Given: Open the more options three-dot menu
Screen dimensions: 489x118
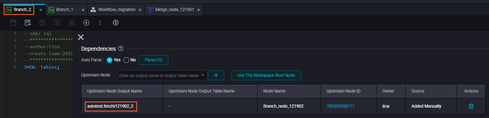Looking at the screenshot, I should [x=100, y=23].
